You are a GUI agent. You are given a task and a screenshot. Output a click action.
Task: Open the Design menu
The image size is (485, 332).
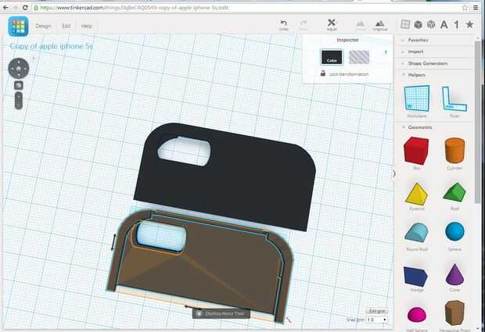pyautogui.click(x=43, y=26)
